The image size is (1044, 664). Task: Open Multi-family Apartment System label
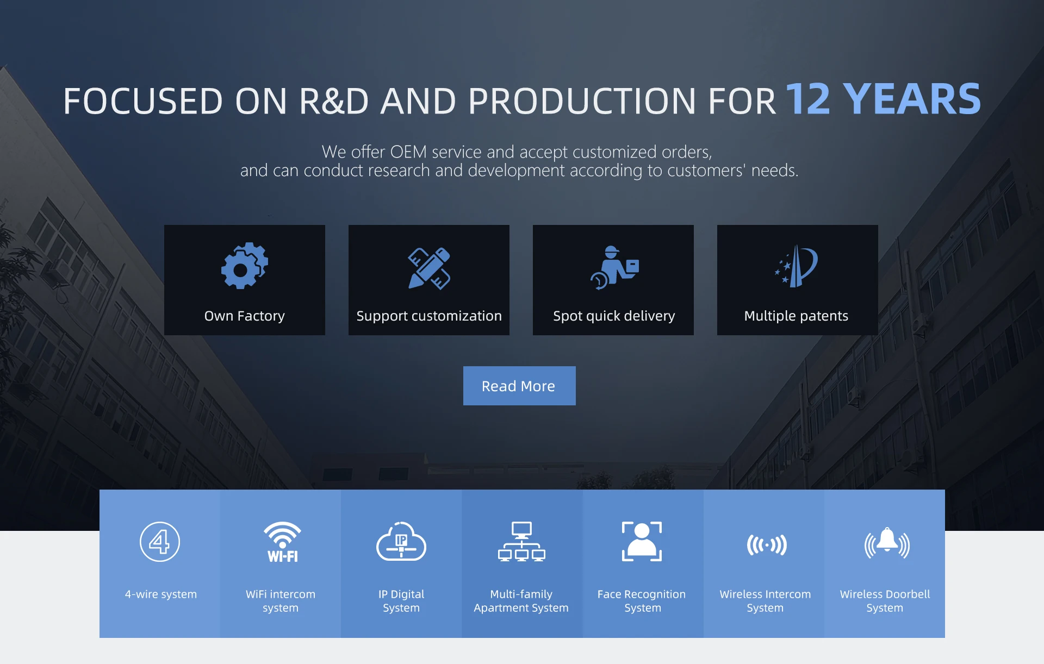tap(521, 601)
